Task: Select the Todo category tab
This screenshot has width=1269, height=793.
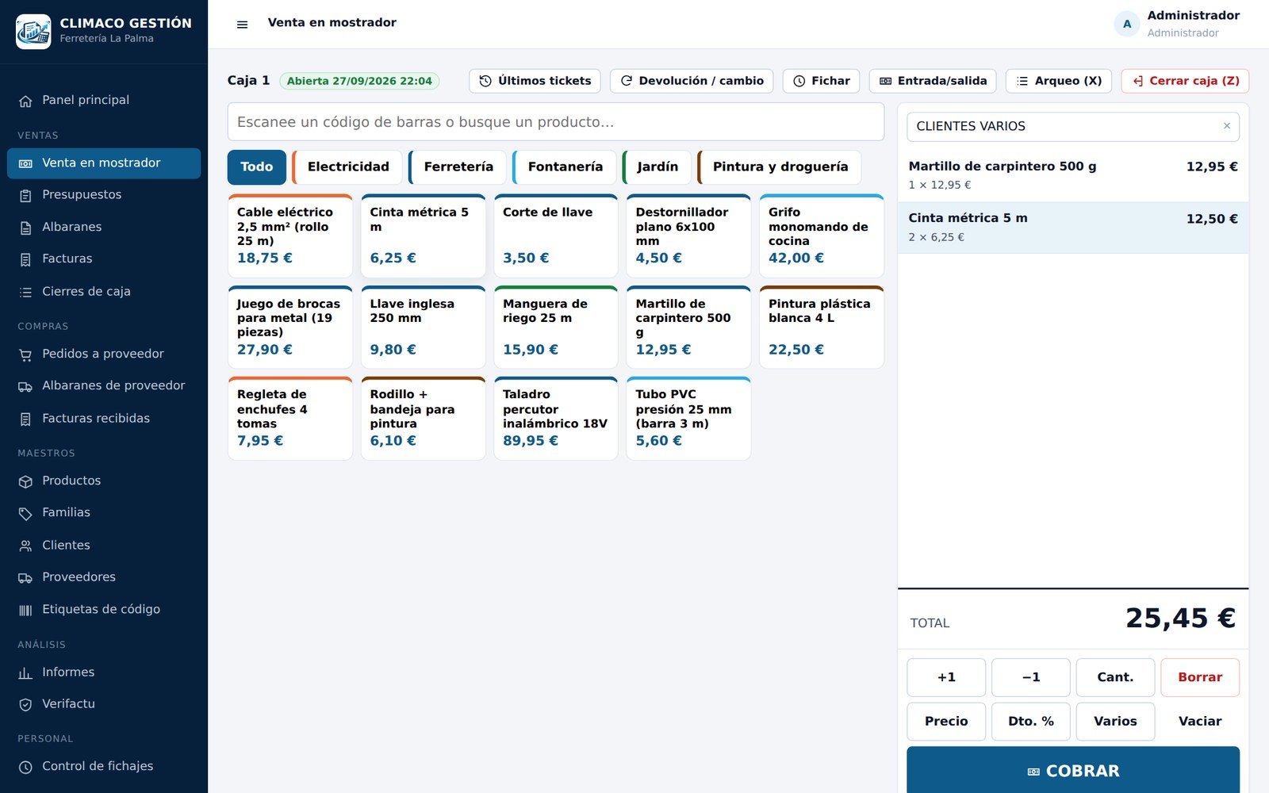Action: (257, 167)
